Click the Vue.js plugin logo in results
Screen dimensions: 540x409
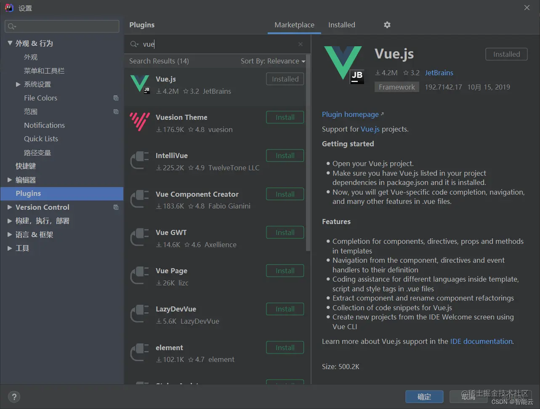coord(140,84)
